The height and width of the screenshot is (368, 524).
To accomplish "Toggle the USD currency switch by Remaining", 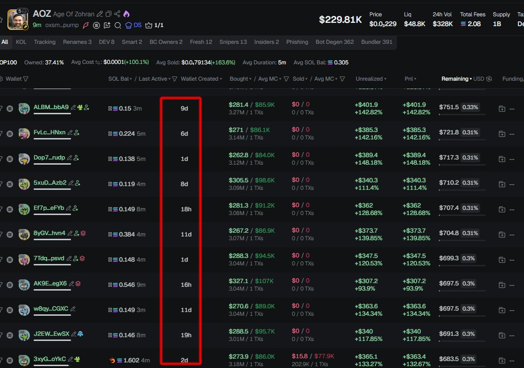I will point(489,79).
